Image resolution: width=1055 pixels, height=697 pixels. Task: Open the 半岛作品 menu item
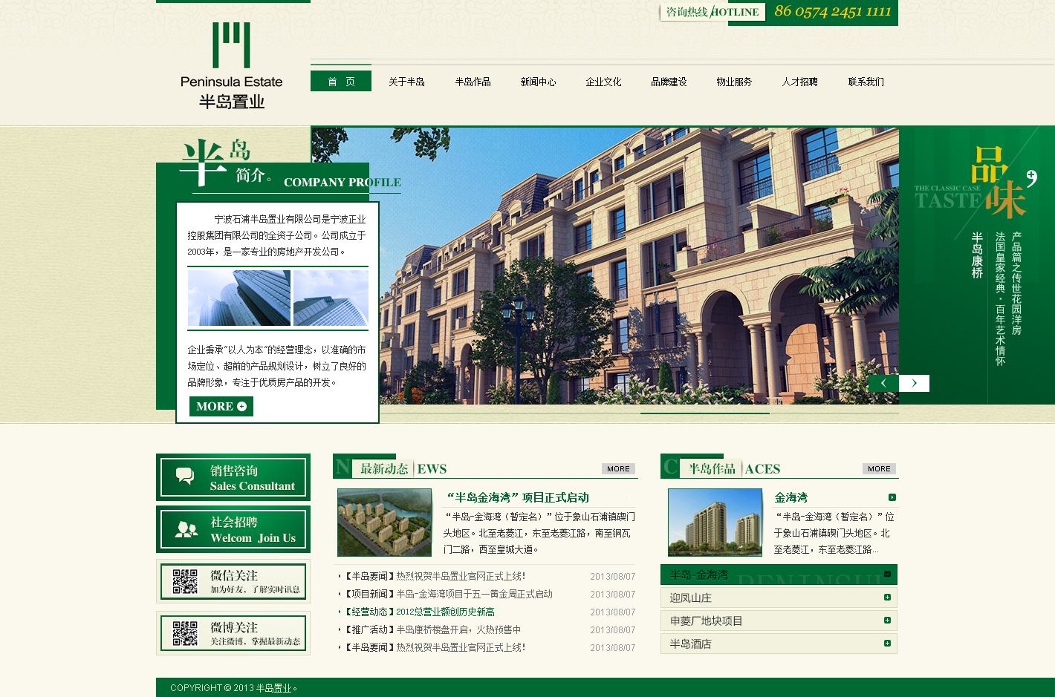(473, 82)
